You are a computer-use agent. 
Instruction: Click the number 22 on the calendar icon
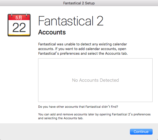pos(19,27)
